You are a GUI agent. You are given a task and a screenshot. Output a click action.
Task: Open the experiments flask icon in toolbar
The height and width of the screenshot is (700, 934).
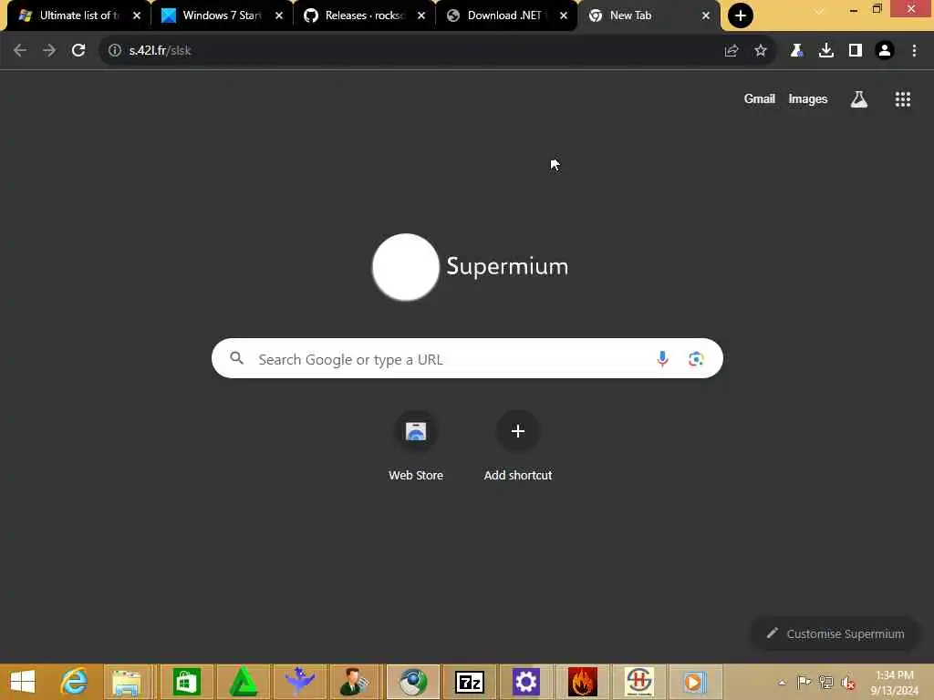[x=796, y=51]
